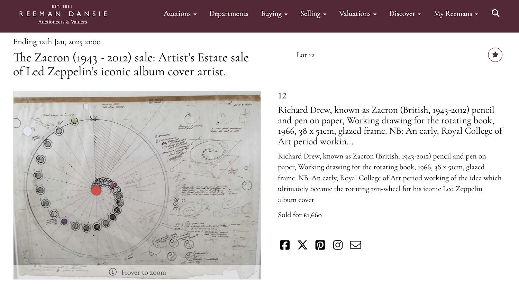Viewport: 519px width, 284px height.
Task: Open the Departments menu item
Action: point(229,13)
